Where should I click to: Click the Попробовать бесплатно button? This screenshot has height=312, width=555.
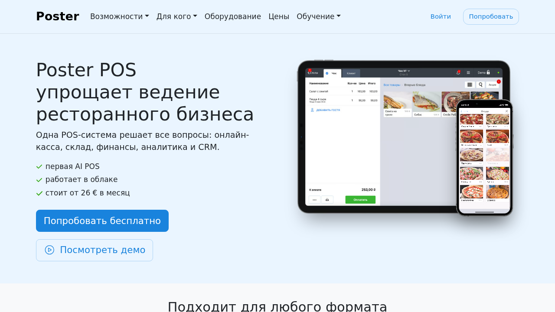[102, 221]
